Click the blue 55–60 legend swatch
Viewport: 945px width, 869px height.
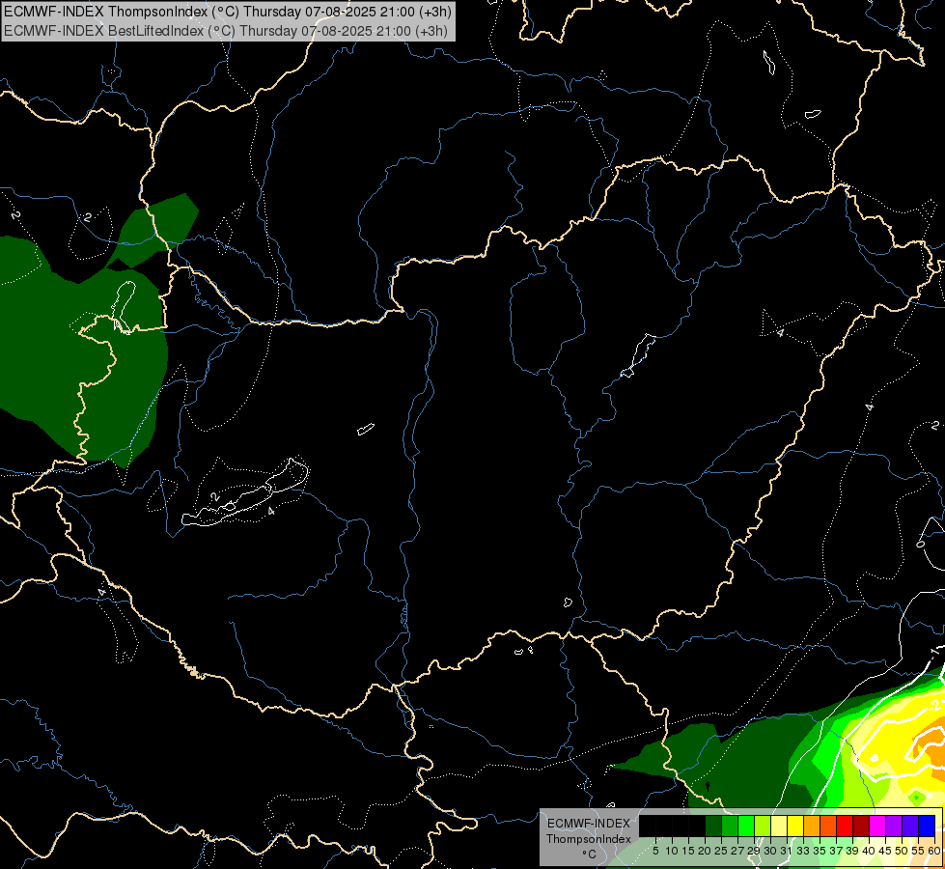(x=927, y=826)
